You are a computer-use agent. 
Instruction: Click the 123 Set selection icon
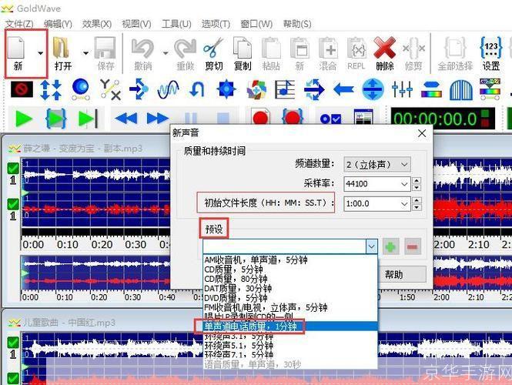490,48
